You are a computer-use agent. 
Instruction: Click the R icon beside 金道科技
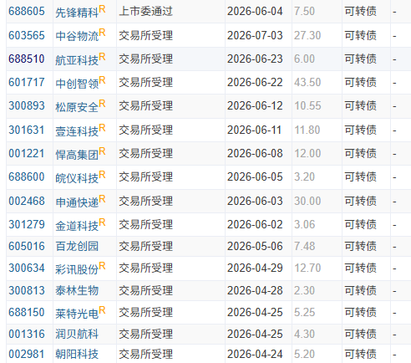pyautogui.click(x=102, y=222)
